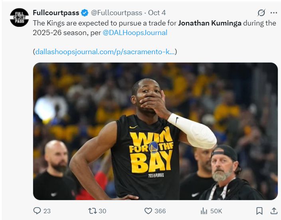281x220 pixels.
Task: Follow the dallashoopsjournal.com article link
Action: (x=105, y=52)
